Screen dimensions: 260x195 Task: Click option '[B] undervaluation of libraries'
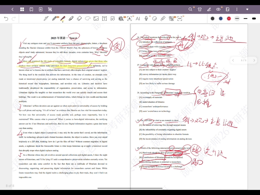pos(152,102)
